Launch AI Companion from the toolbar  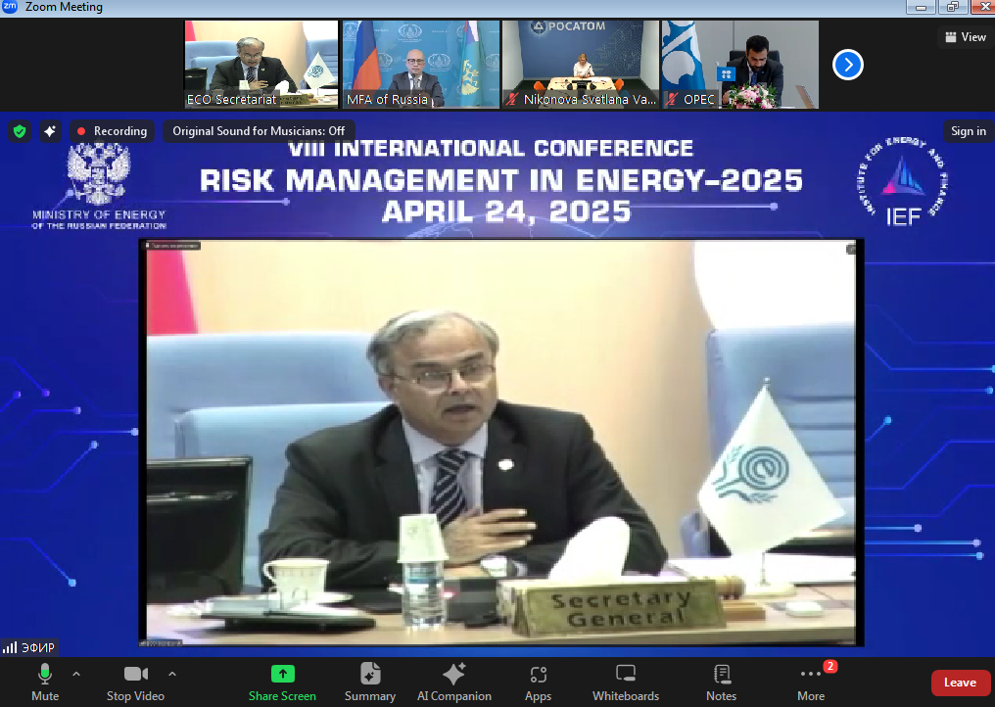(453, 682)
